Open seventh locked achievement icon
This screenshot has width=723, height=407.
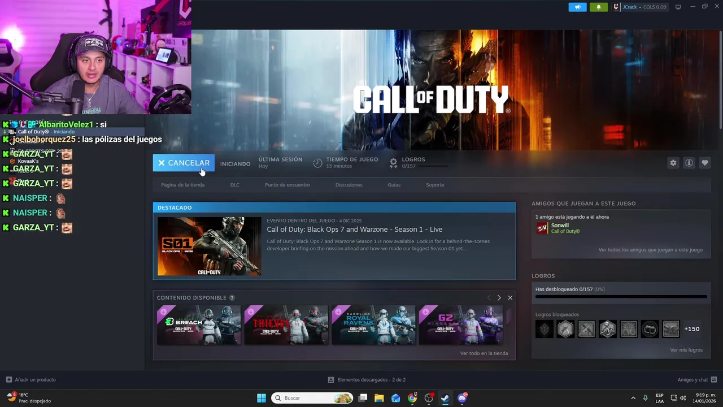[671, 329]
